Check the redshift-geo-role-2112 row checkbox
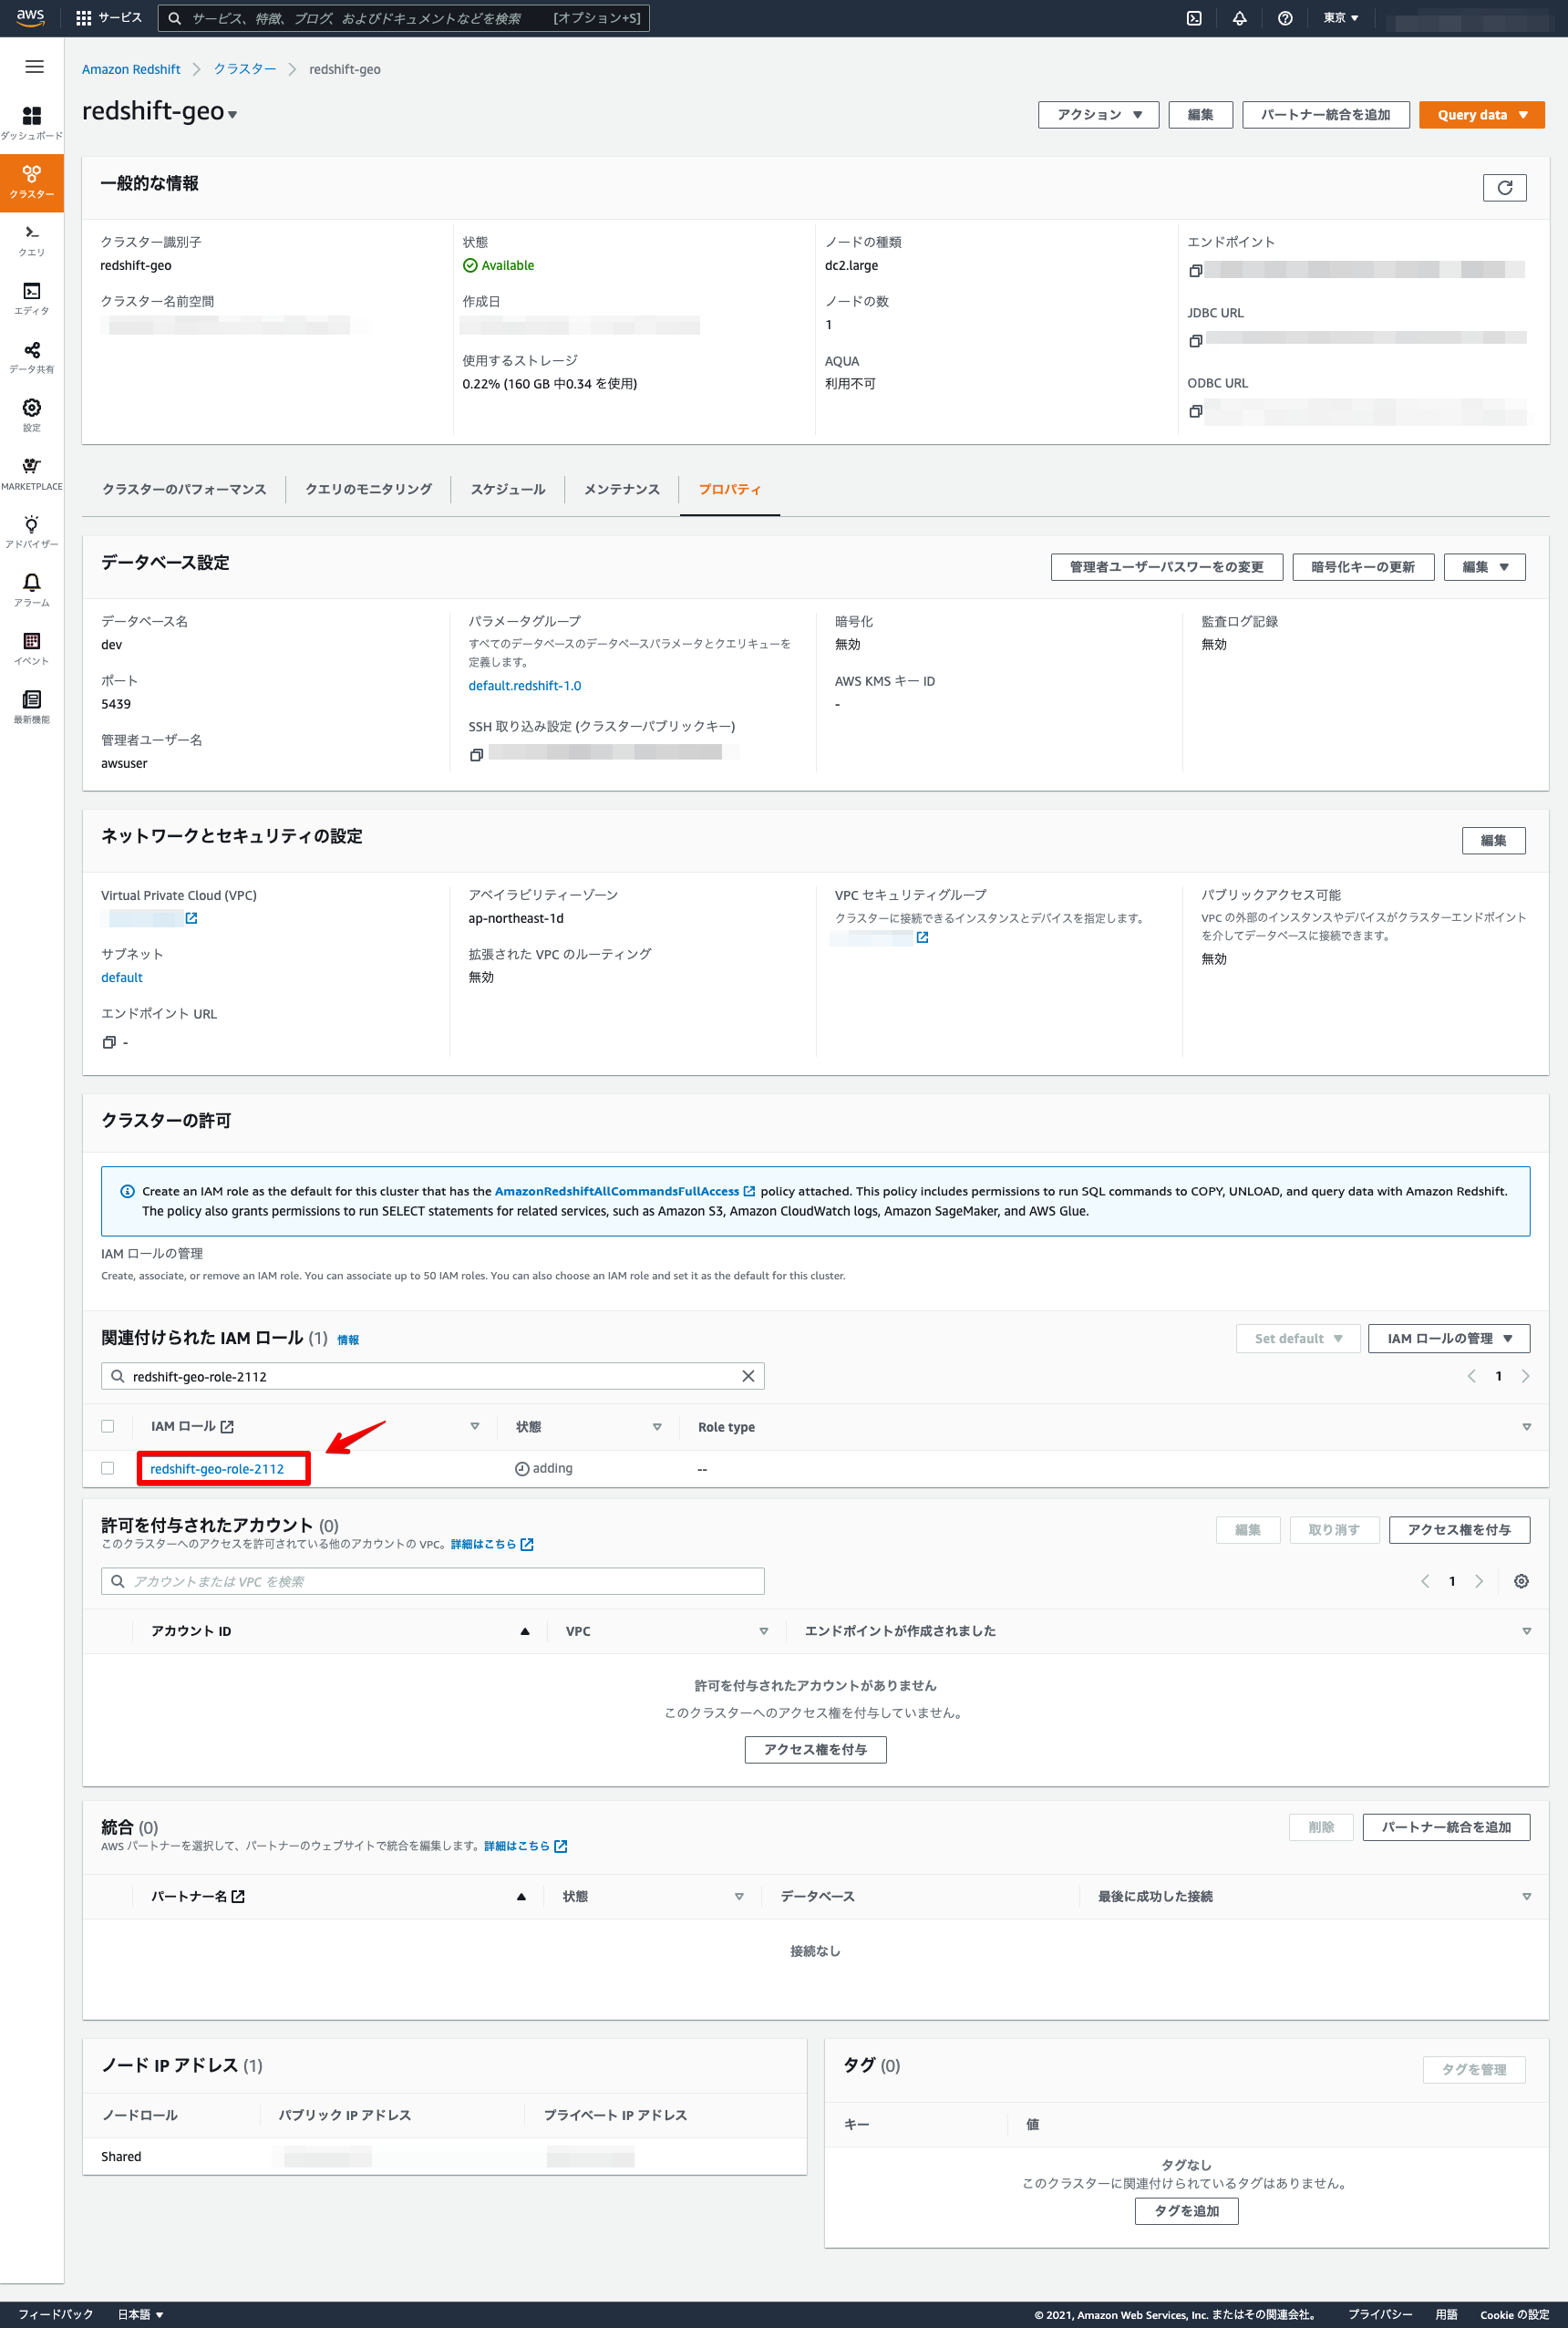Viewport: 1568px width, 2328px height. coord(108,1468)
